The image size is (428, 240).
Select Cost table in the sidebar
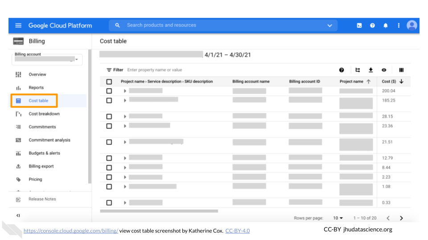(x=38, y=101)
